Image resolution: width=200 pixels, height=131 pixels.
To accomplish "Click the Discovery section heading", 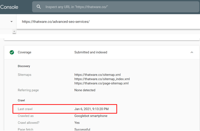I will coord(24,66).
